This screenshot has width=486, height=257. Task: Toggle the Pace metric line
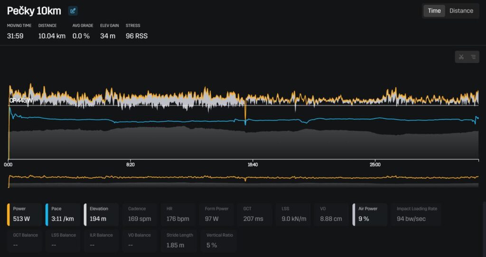[63, 214]
